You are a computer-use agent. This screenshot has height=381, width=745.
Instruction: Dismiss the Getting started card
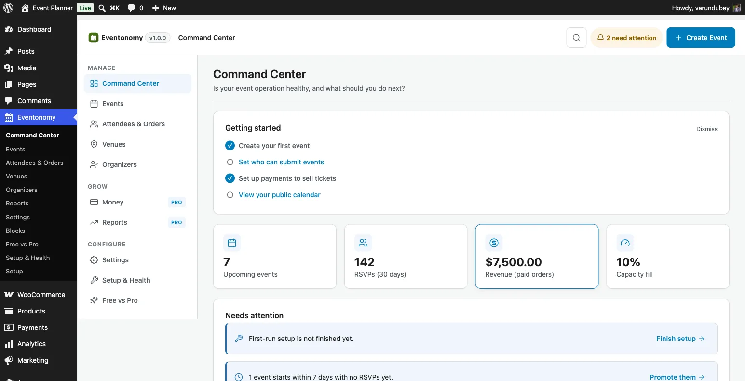coord(707,129)
